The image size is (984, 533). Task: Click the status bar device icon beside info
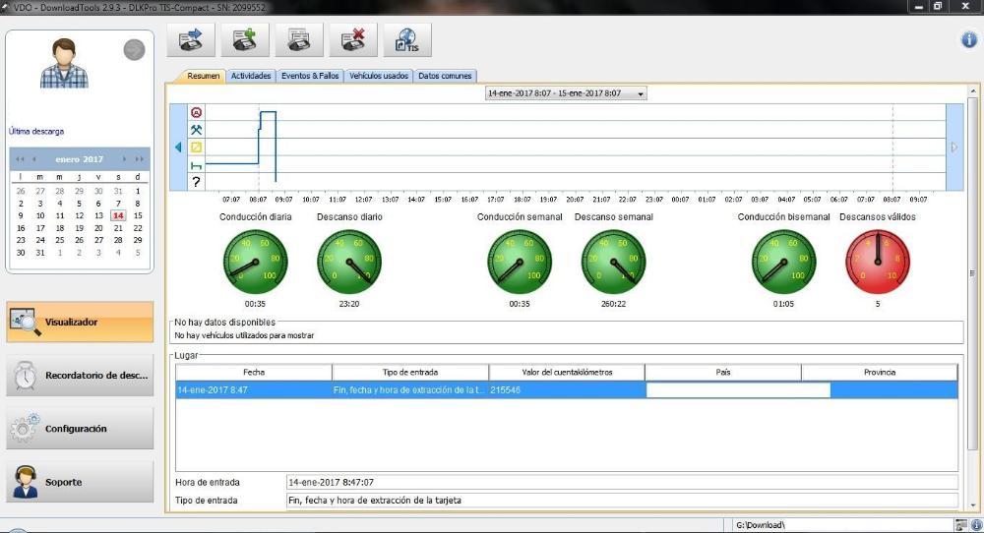coord(960,525)
